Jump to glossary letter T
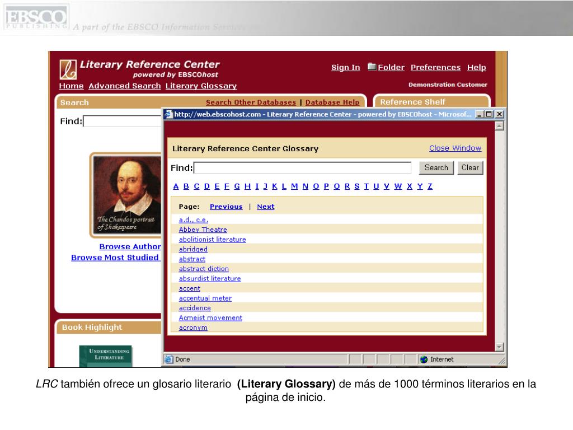The image size is (573, 430). pyautogui.click(x=366, y=186)
